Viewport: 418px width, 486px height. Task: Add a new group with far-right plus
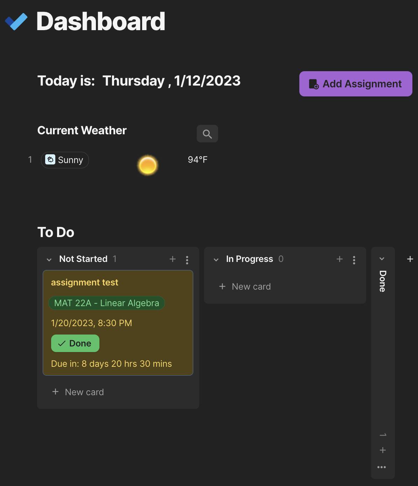(410, 259)
